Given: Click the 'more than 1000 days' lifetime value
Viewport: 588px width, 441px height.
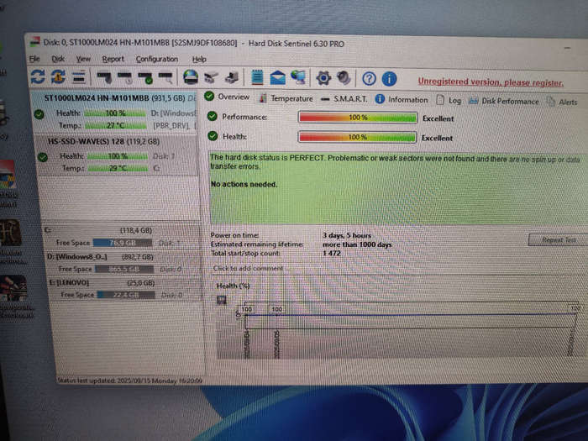Looking at the screenshot, I should coord(357,244).
